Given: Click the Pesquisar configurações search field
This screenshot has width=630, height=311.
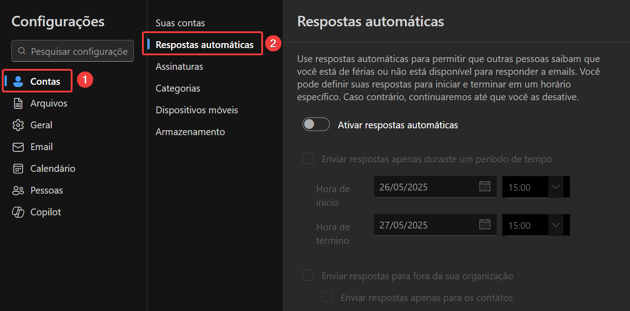Looking at the screenshot, I should click(x=73, y=51).
